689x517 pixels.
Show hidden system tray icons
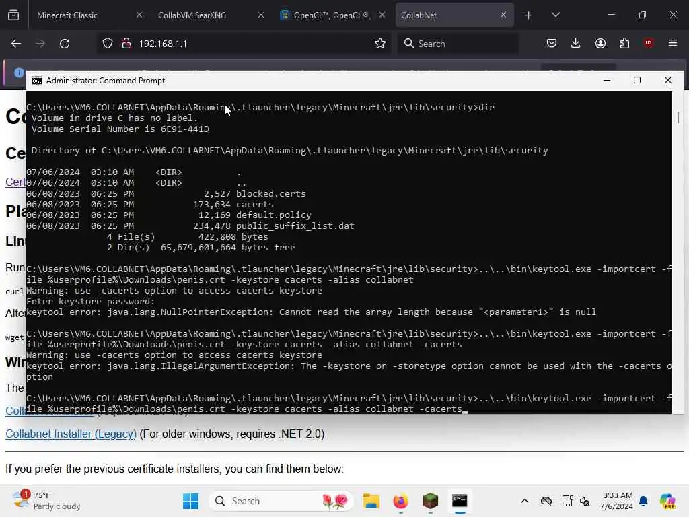(x=525, y=501)
